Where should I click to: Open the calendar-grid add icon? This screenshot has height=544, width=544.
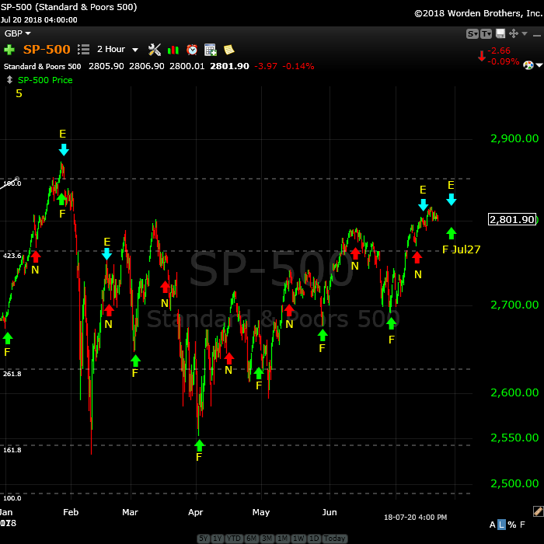211,50
